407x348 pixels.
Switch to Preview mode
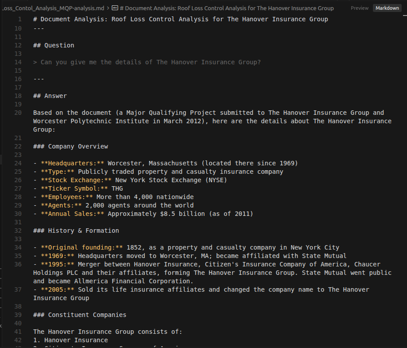click(360, 8)
